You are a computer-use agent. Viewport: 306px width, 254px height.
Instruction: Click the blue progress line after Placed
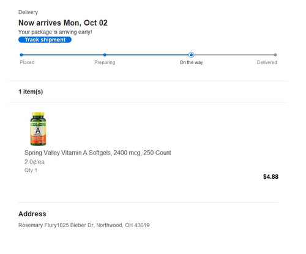tap(63, 55)
